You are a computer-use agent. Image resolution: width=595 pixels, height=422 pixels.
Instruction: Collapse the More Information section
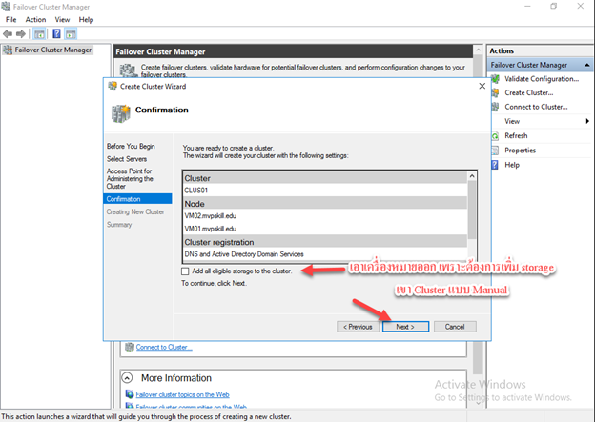click(x=127, y=377)
